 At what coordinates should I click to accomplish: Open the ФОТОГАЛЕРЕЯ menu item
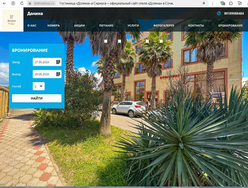164,25
